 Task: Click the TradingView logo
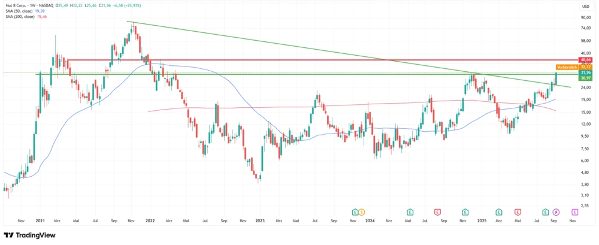coord(29,235)
